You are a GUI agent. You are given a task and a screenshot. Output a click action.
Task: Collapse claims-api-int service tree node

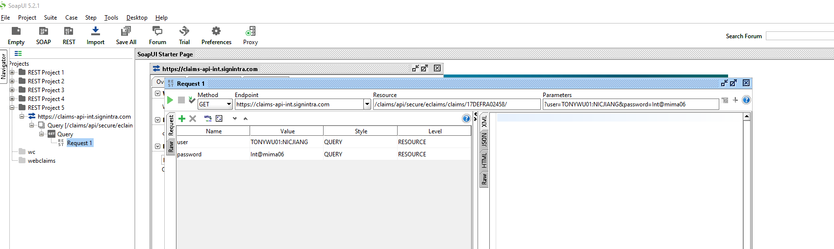22,117
